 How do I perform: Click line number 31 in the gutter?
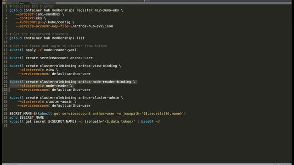[6, 126]
